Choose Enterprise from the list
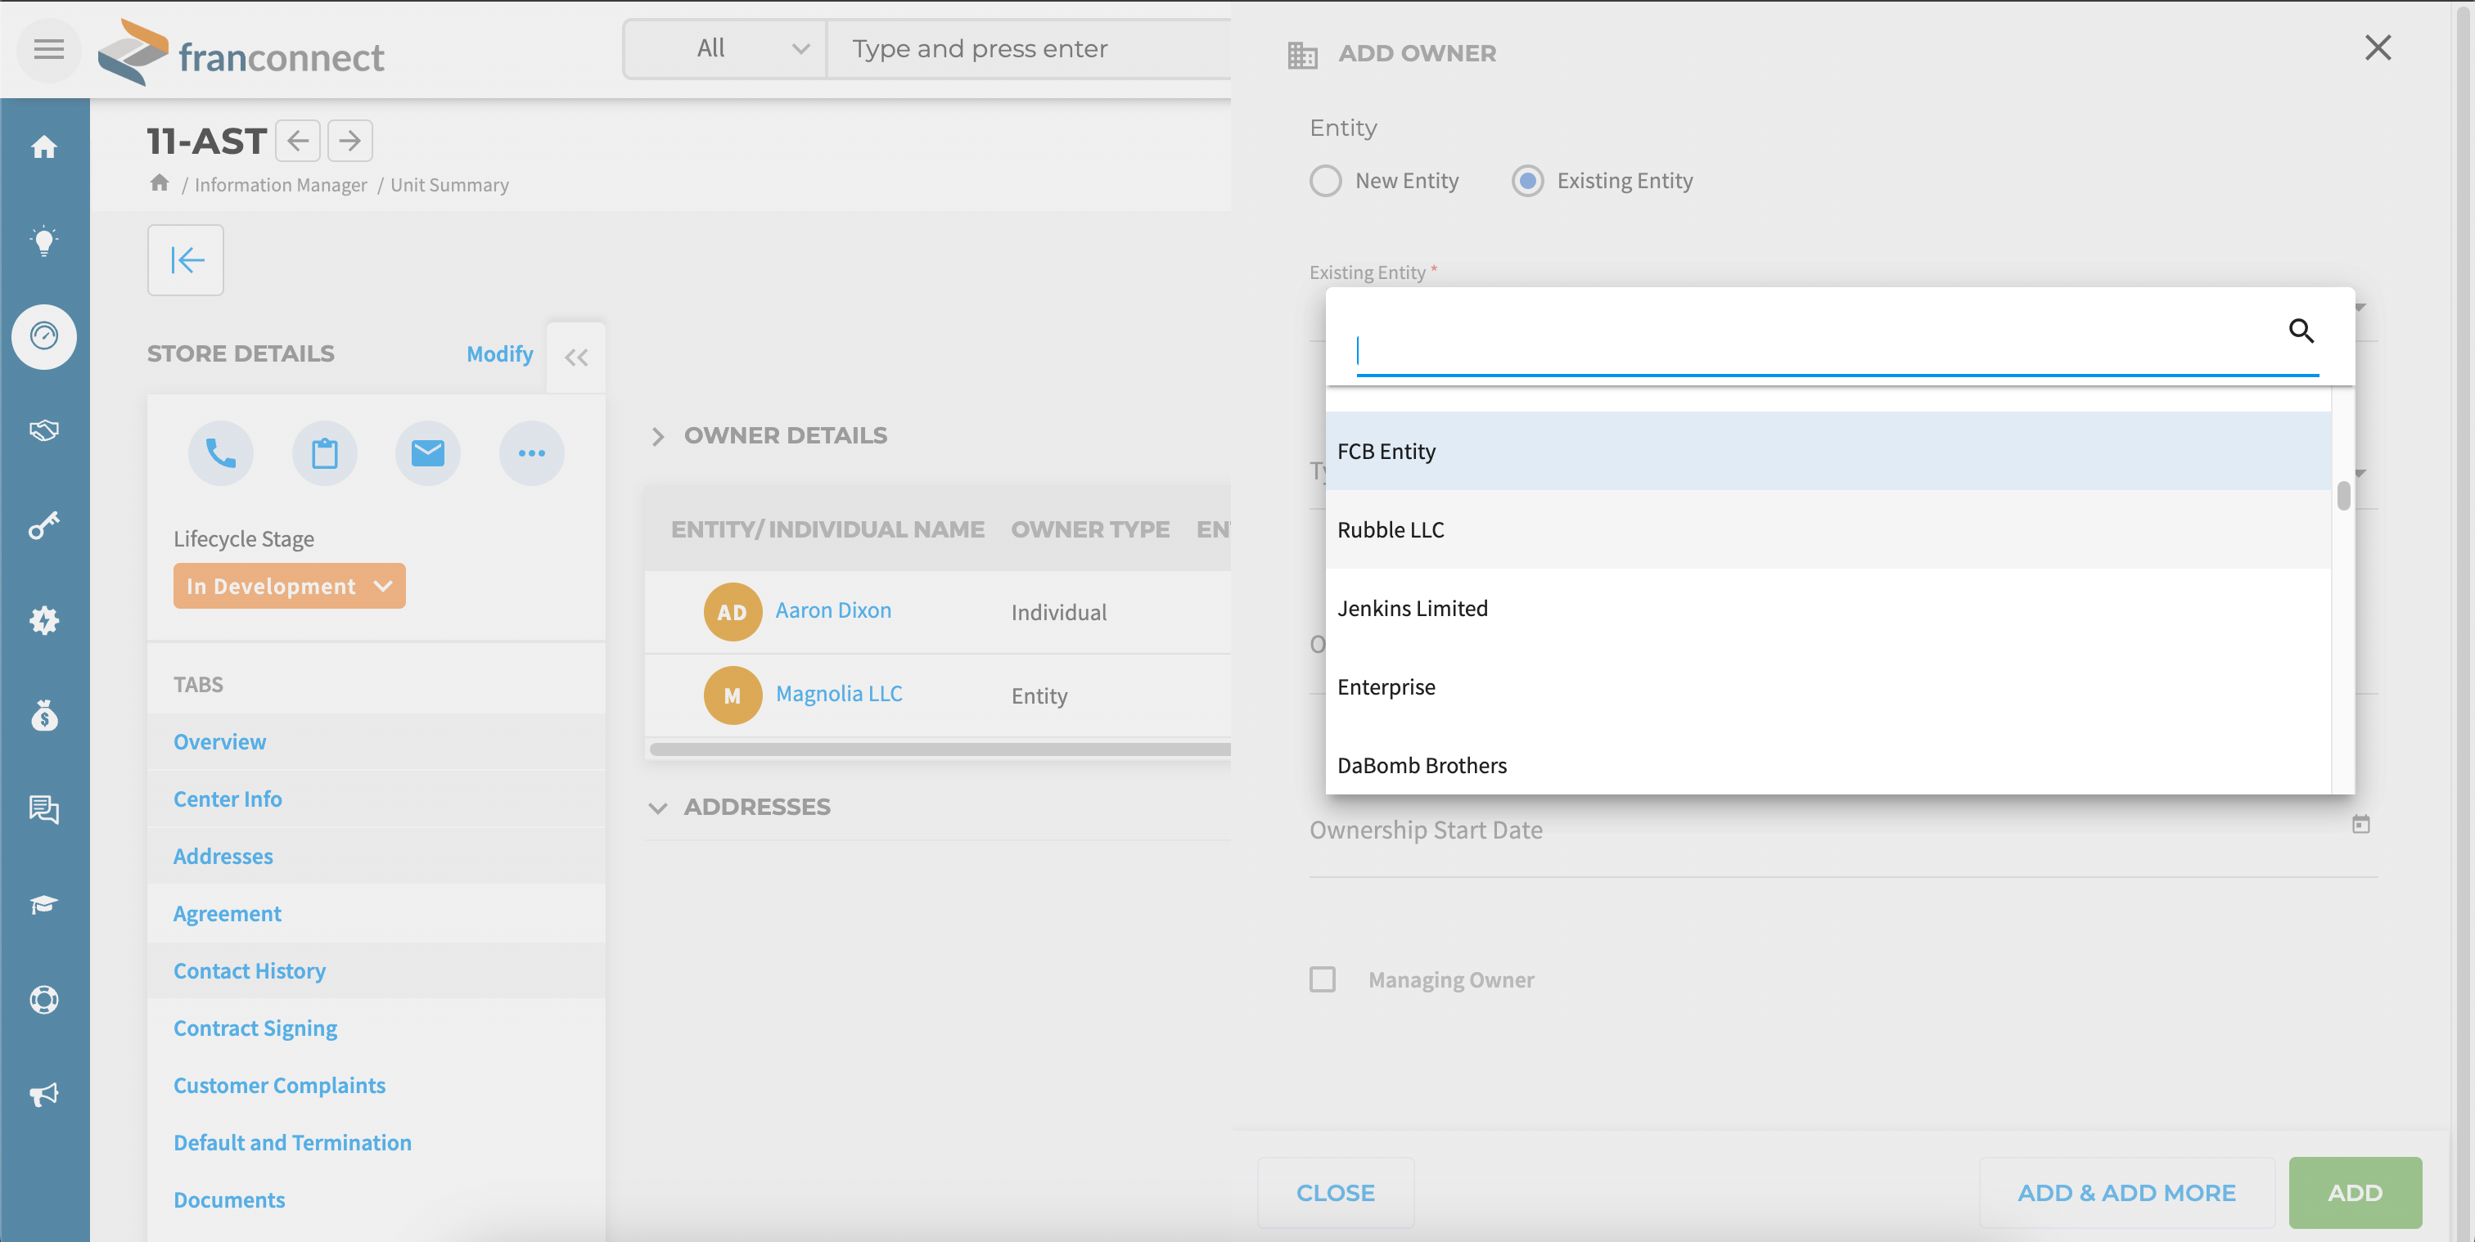Screen dimensions: 2475x1242 (x=1828, y=686)
